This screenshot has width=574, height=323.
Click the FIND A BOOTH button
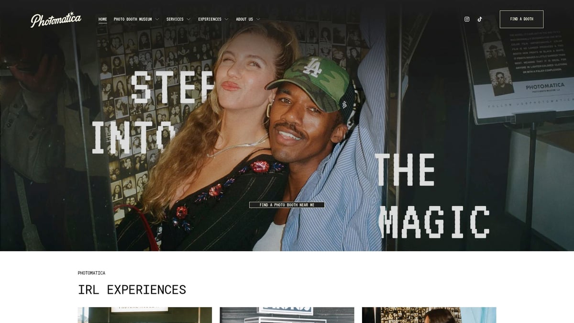point(521,19)
